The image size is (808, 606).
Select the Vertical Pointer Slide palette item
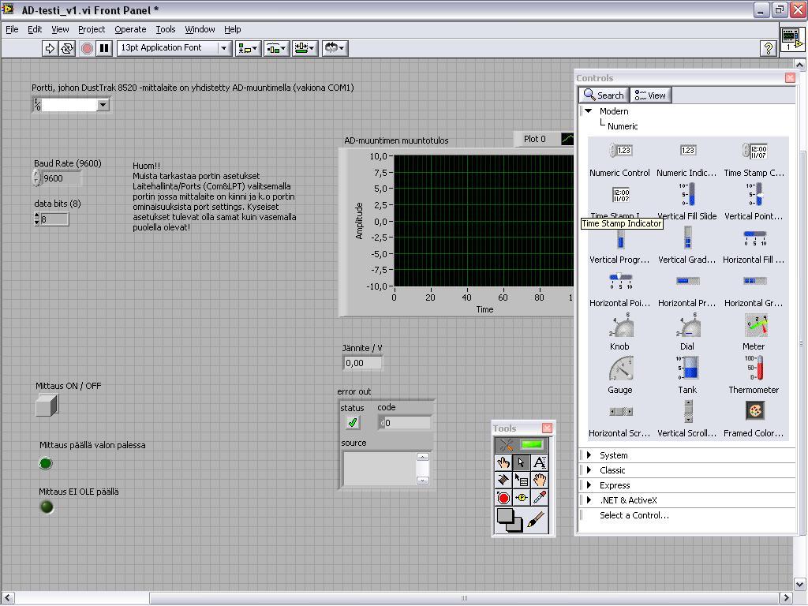point(754,203)
